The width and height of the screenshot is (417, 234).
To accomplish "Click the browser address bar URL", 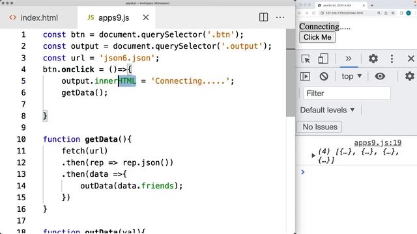I will 344,13.
